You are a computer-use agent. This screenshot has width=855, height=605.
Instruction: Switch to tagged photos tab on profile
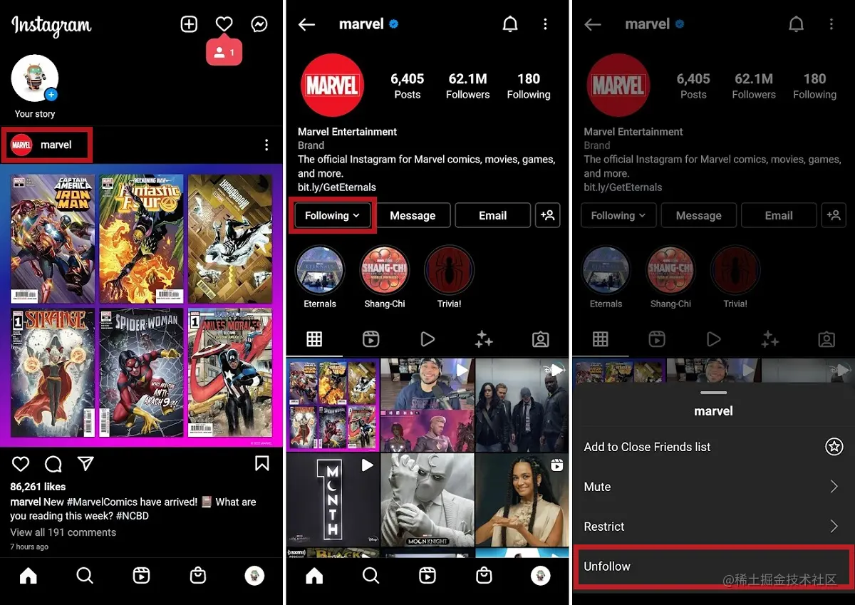541,339
